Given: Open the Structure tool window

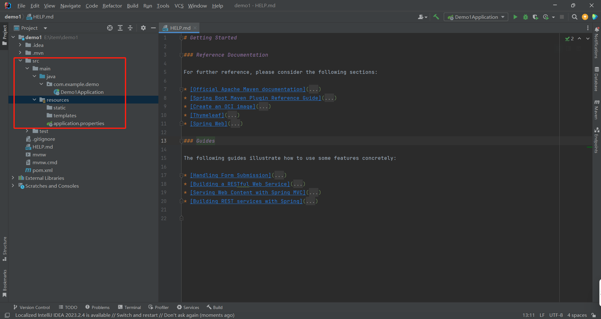Looking at the screenshot, I should (x=5, y=249).
